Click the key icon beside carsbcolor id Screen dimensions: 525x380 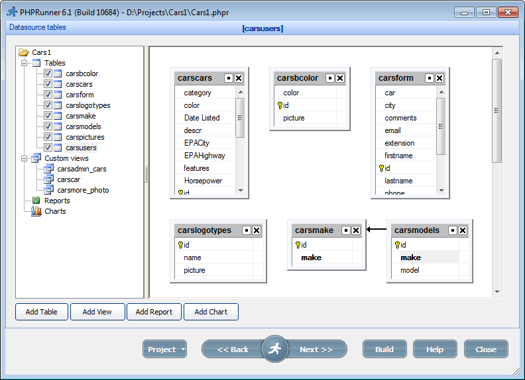(x=280, y=105)
